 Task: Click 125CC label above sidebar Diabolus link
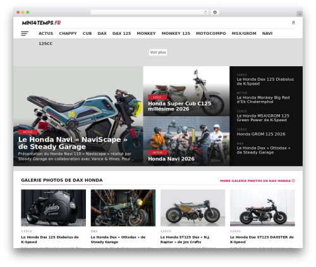coord(242,74)
